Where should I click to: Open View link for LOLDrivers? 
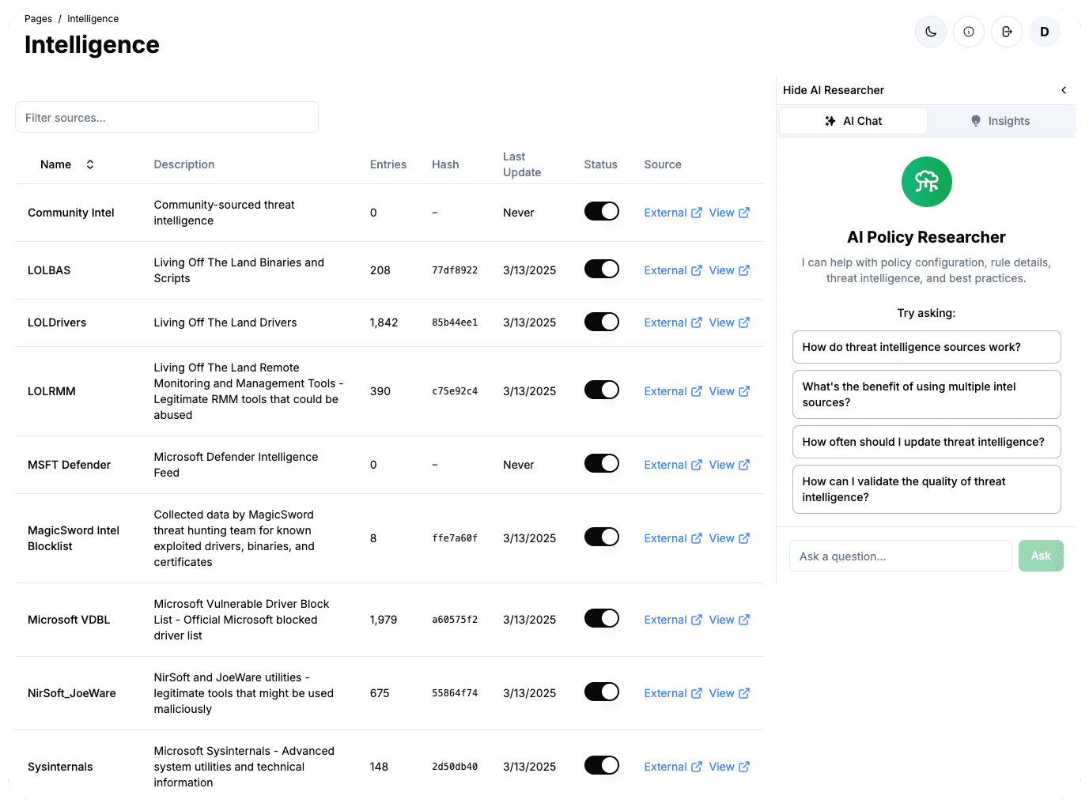[x=729, y=322]
